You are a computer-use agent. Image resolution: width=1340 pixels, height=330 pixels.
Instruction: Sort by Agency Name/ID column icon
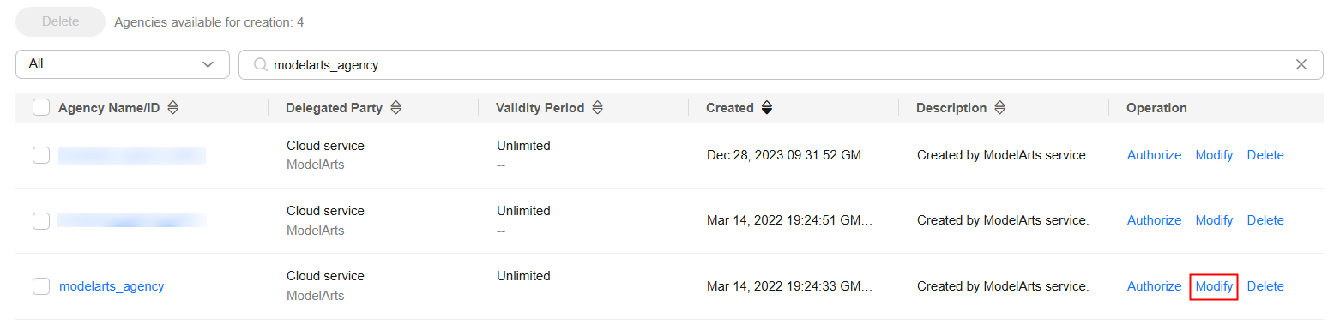coord(172,108)
